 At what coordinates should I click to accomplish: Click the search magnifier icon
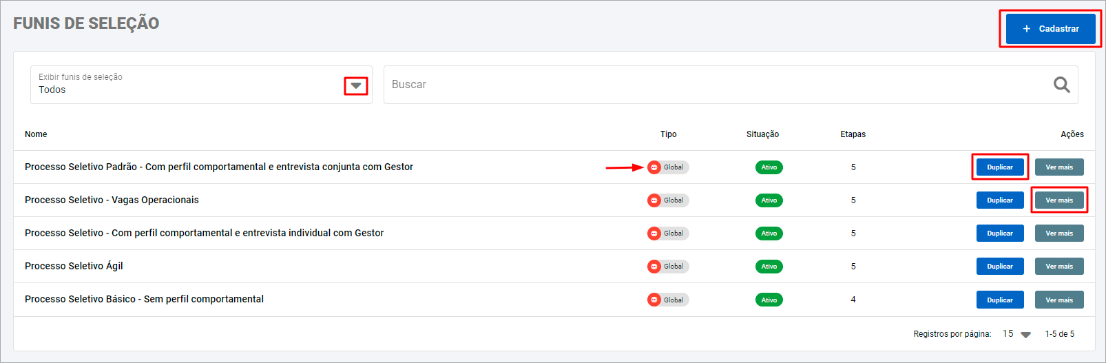coord(1061,85)
